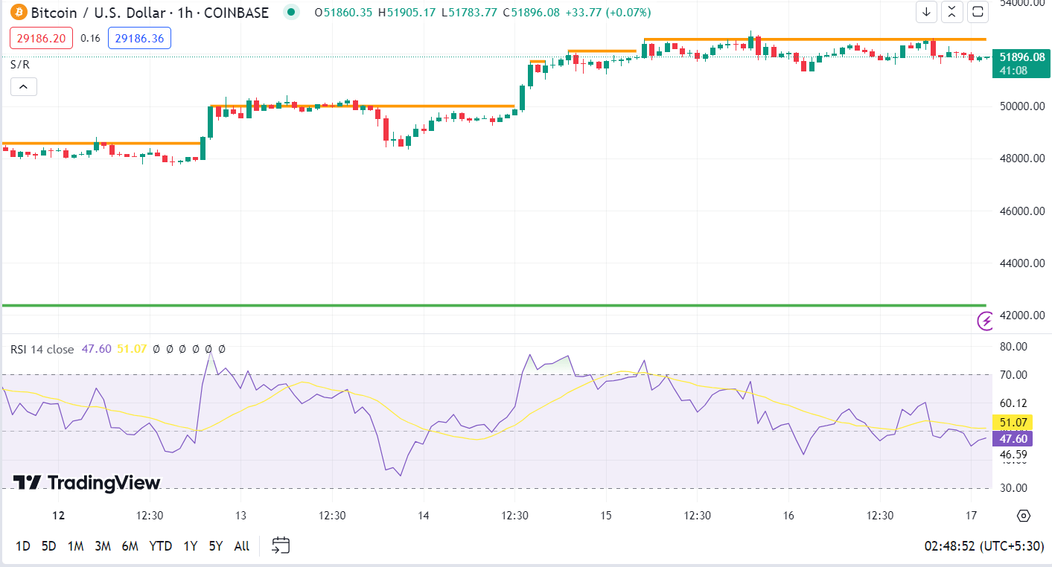Image resolution: width=1052 pixels, height=567 pixels.
Task: Open the go to date calendar icon
Action: (x=280, y=545)
